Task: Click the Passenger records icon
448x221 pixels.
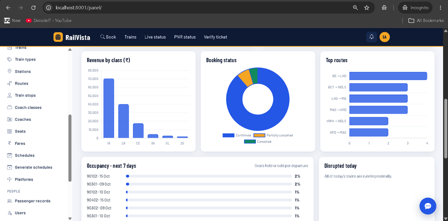Action: (x=10, y=201)
